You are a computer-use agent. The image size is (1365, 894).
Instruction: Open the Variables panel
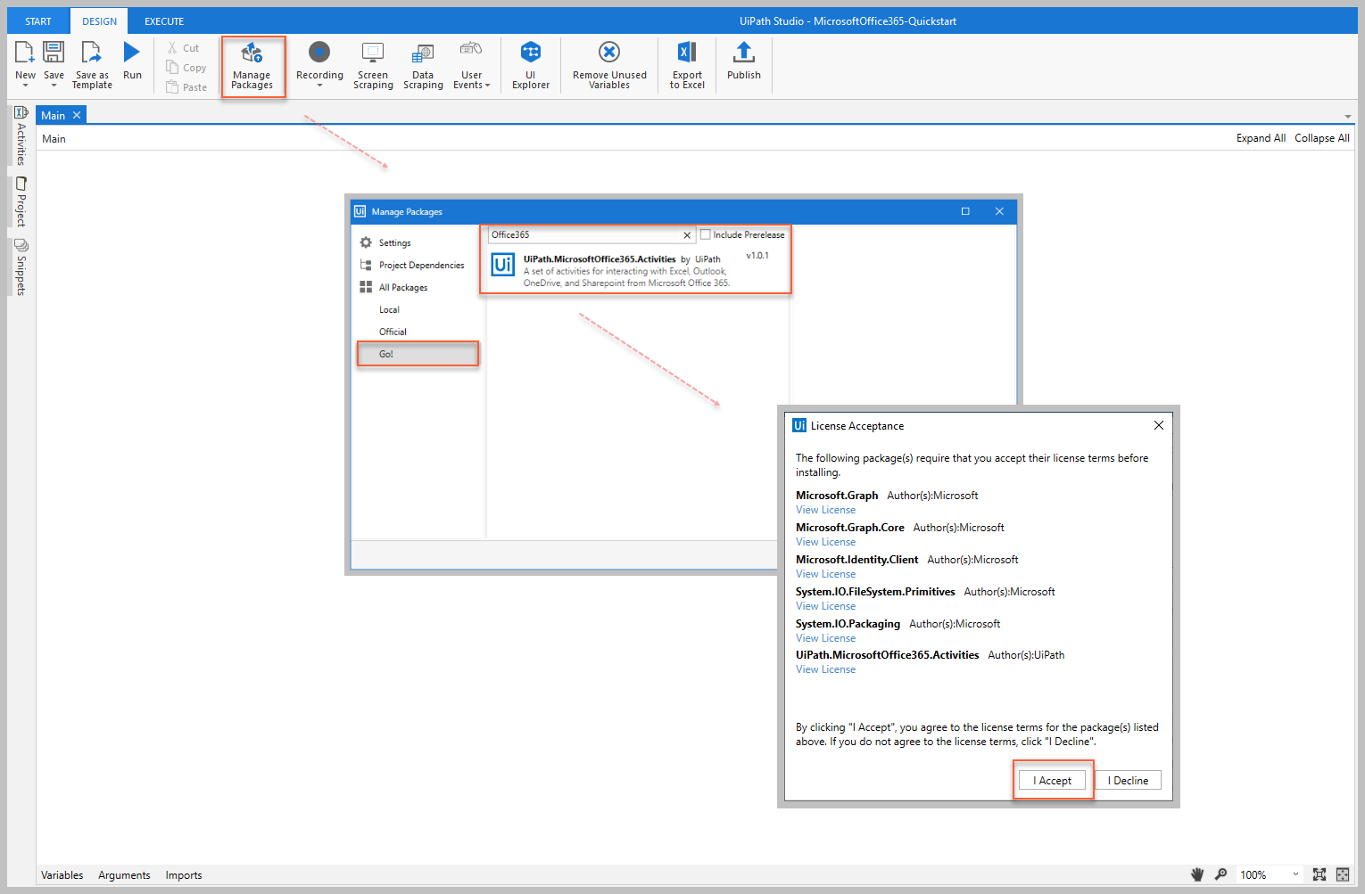[62, 875]
